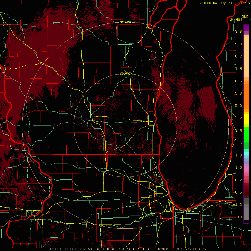Click the TH threshold label
This screenshot has width=251, height=251.
click(240, 217)
